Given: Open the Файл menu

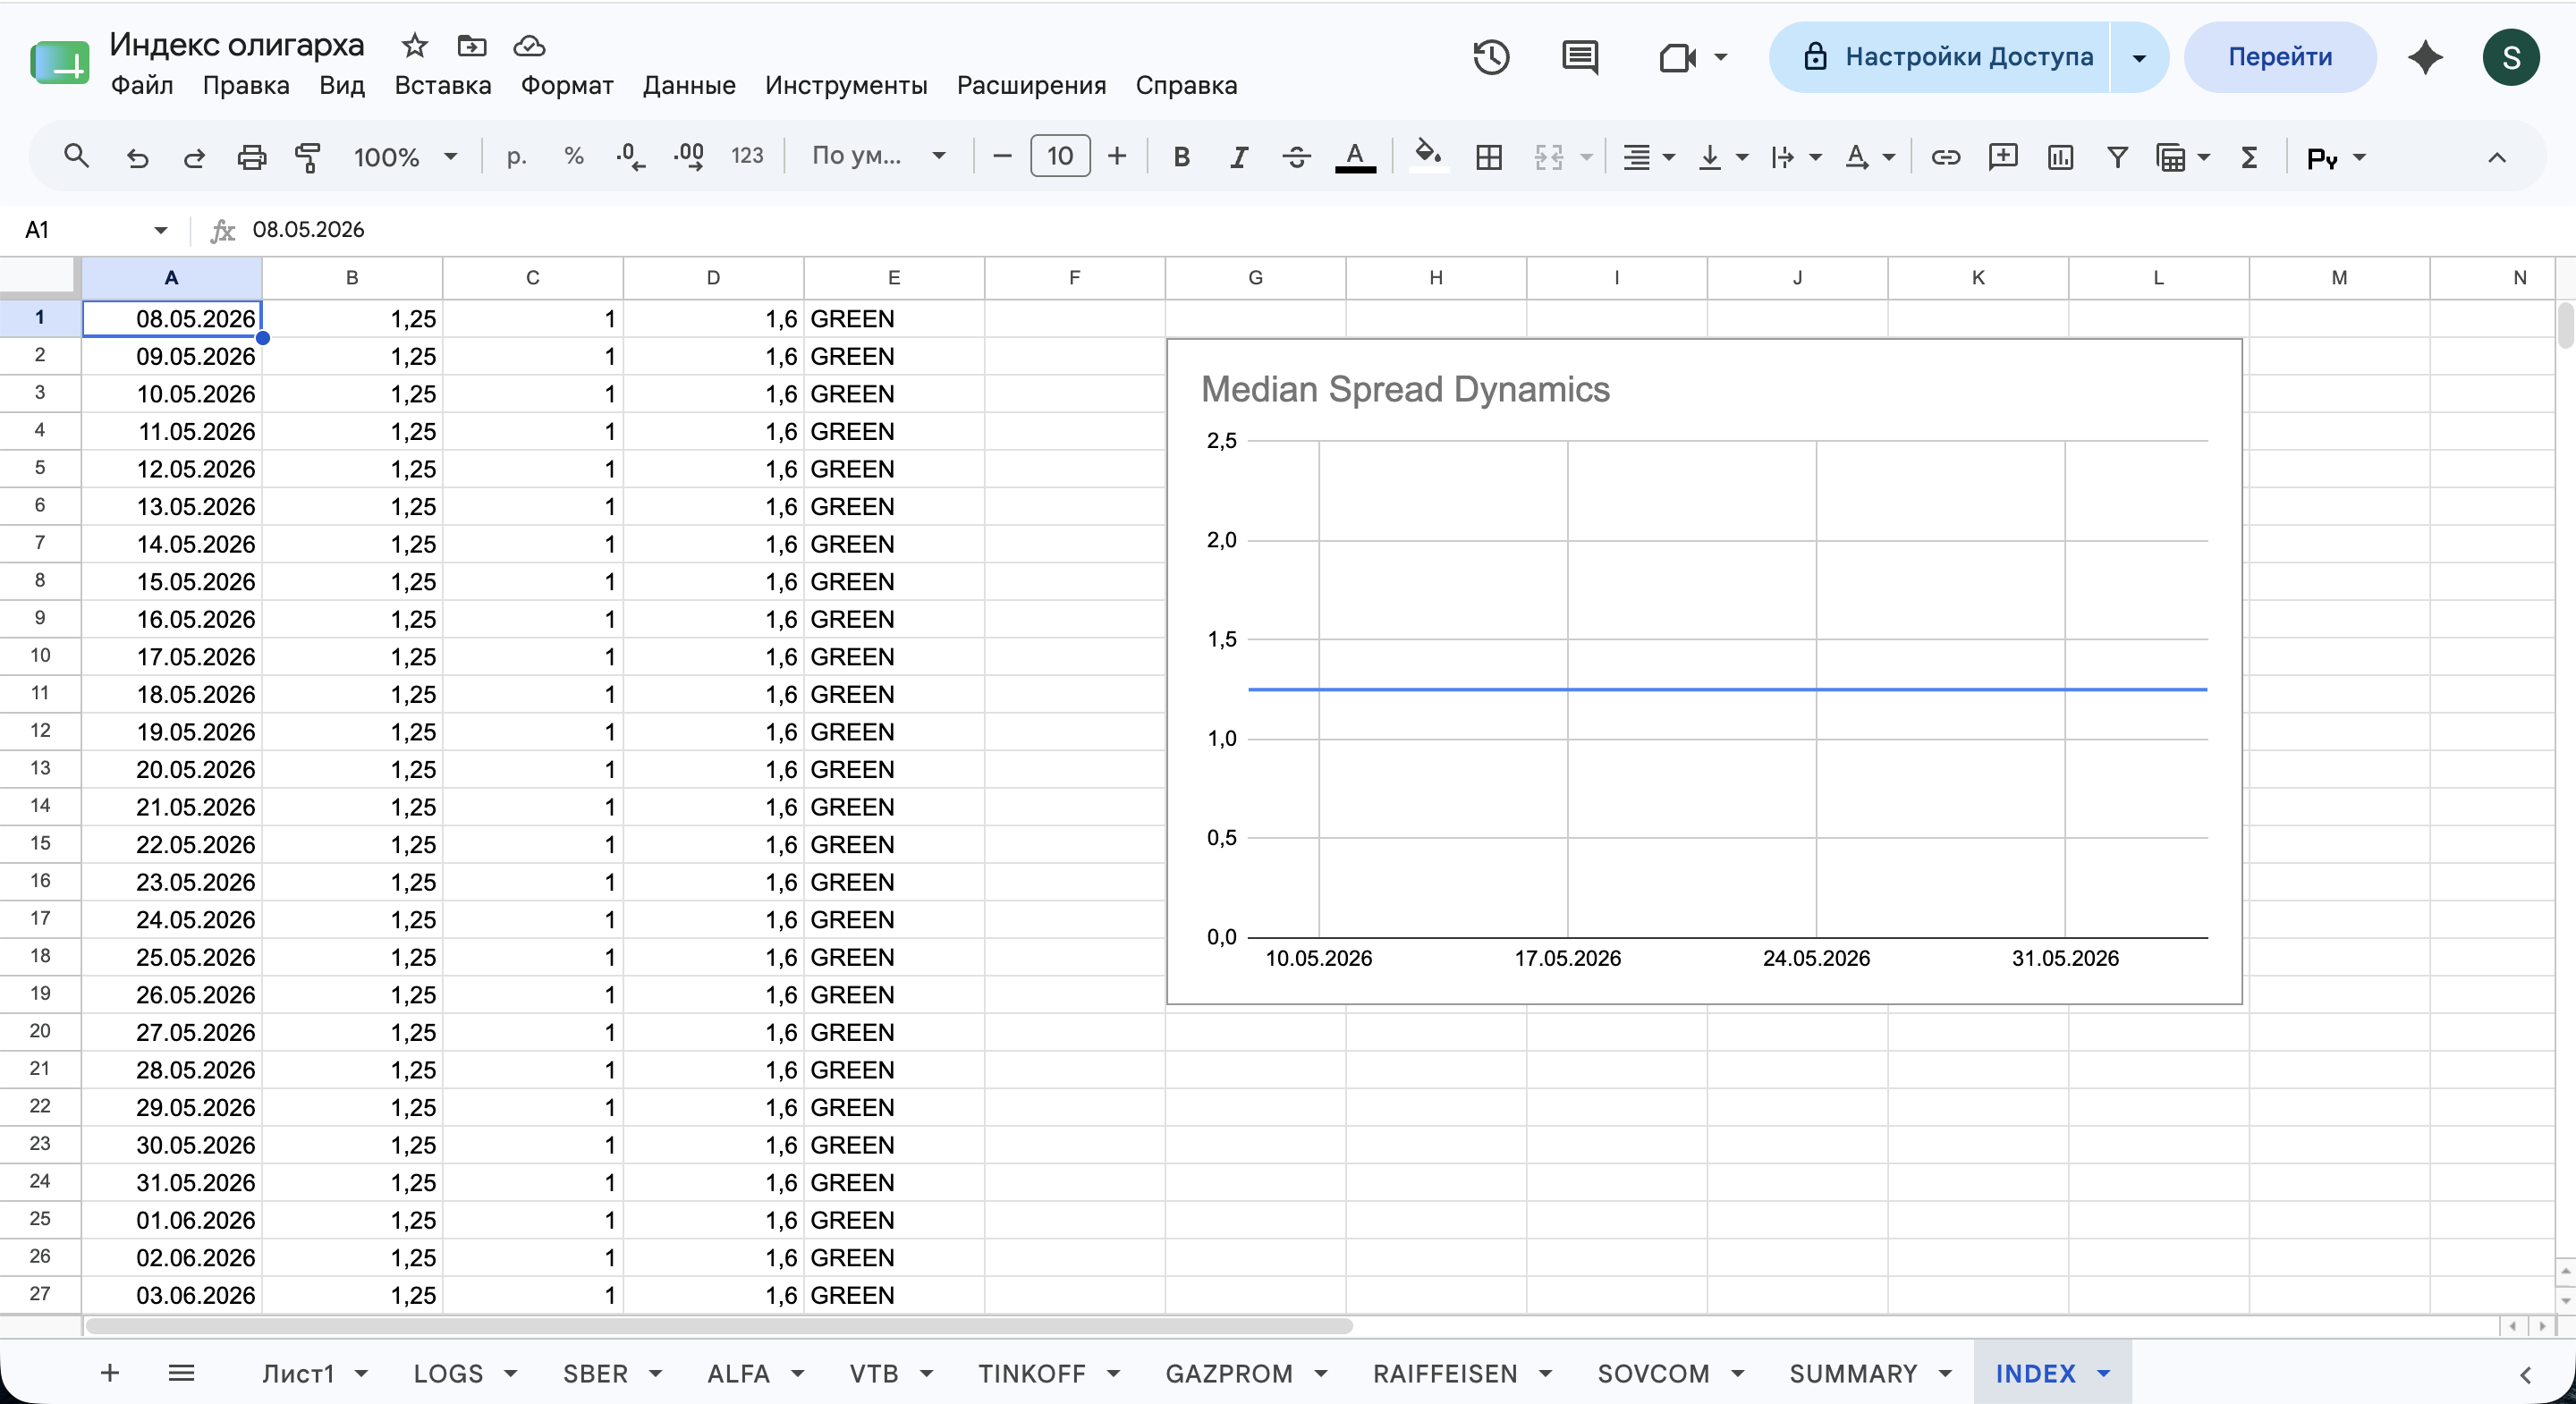Looking at the screenshot, I should click(142, 85).
